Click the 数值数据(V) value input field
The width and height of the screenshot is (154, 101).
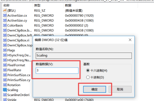click(57, 71)
